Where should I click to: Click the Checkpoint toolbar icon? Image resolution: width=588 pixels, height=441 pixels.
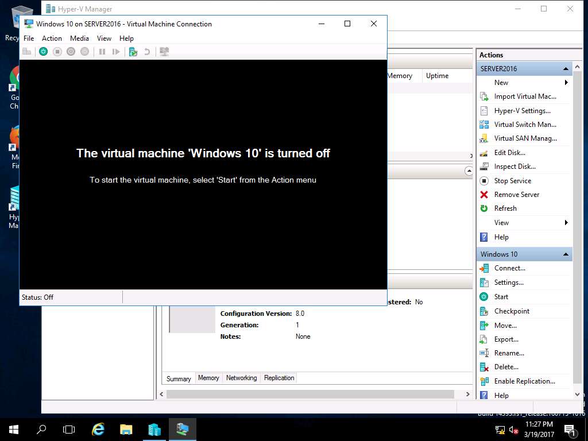[133, 52]
